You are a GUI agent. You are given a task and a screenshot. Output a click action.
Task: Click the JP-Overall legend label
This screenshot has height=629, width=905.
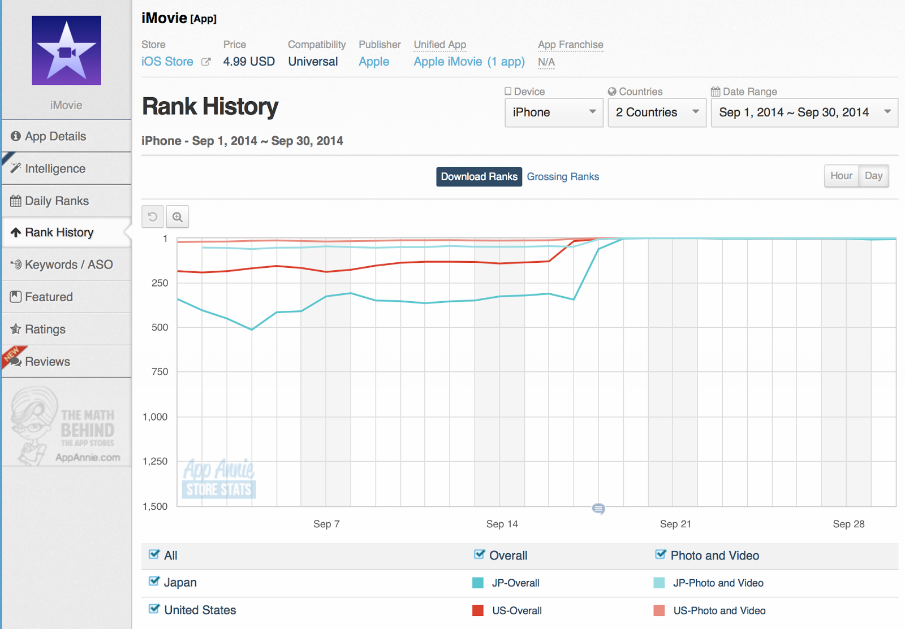(515, 583)
